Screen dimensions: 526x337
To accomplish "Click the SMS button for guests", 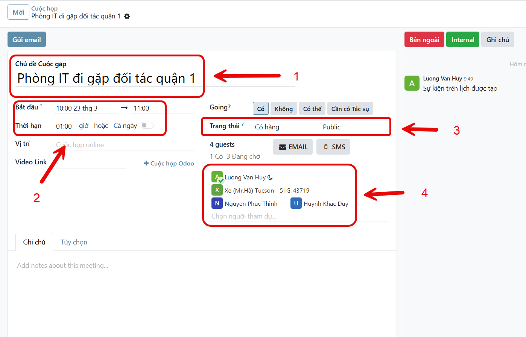I will pyautogui.click(x=333, y=147).
